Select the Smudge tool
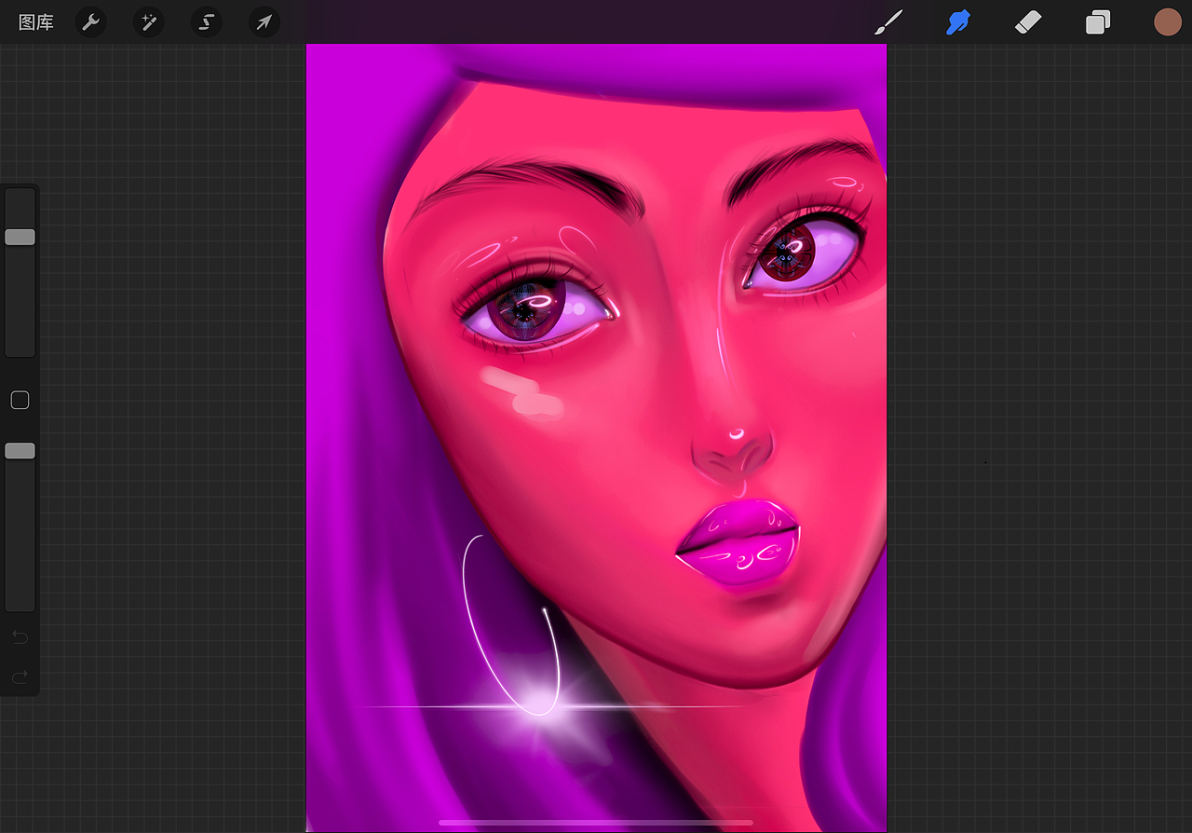Image resolution: width=1192 pixels, height=833 pixels. [957, 22]
